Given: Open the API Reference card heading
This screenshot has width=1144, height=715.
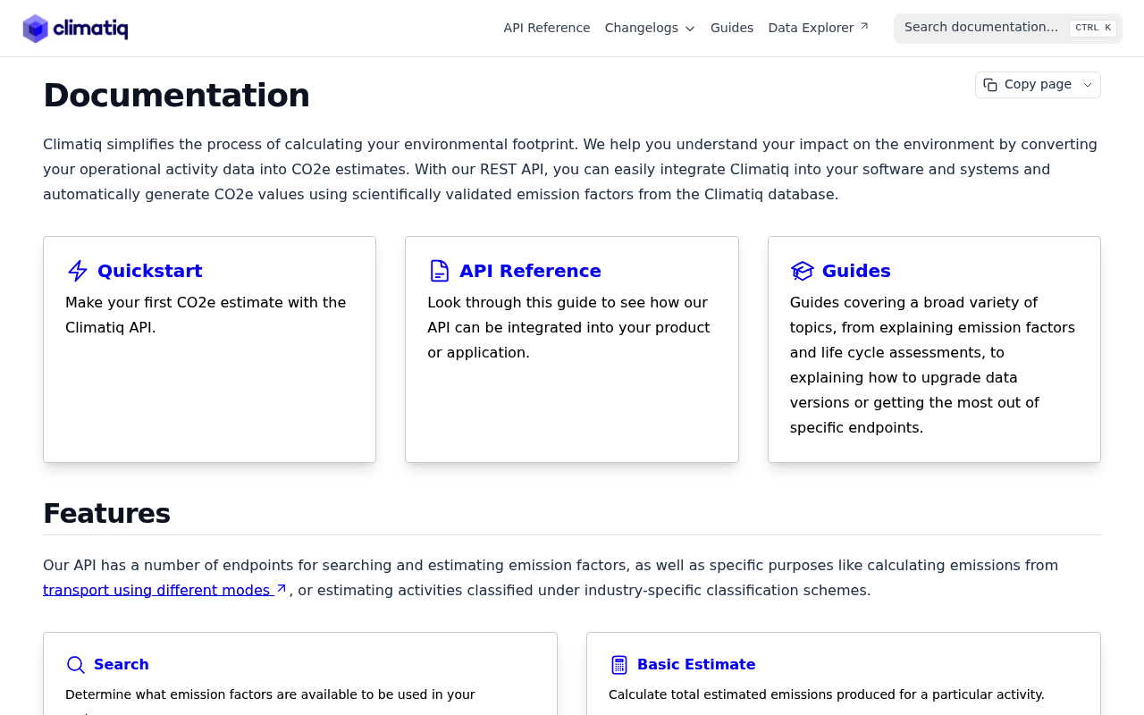Looking at the screenshot, I should click(x=530, y=271).
